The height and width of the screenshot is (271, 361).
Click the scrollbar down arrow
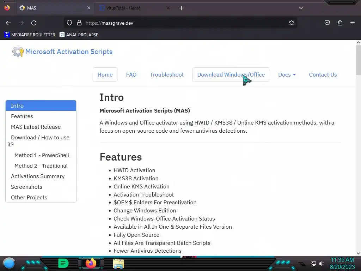click(358, 253)
